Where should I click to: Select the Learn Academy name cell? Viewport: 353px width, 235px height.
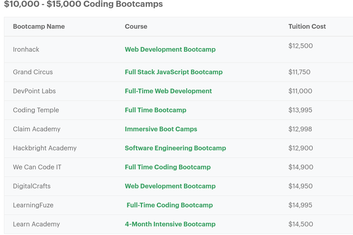tap(36, 224)
